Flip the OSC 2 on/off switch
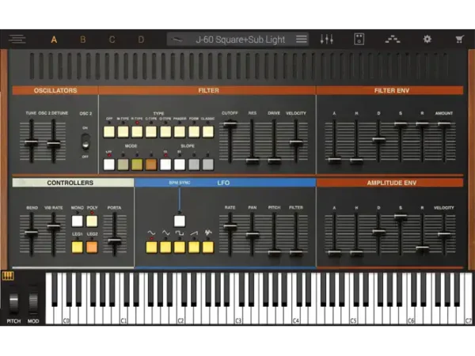Image resolution: width=475 pixels, height=356 pixels. (85, 142)
